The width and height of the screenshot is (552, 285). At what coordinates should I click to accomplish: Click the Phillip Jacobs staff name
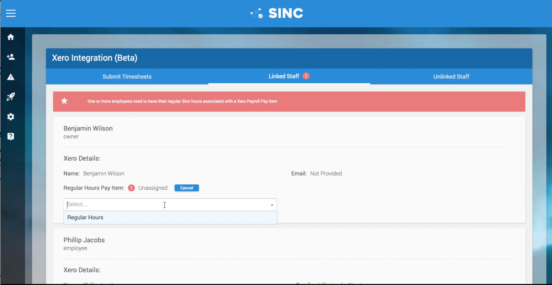(84, 240)
